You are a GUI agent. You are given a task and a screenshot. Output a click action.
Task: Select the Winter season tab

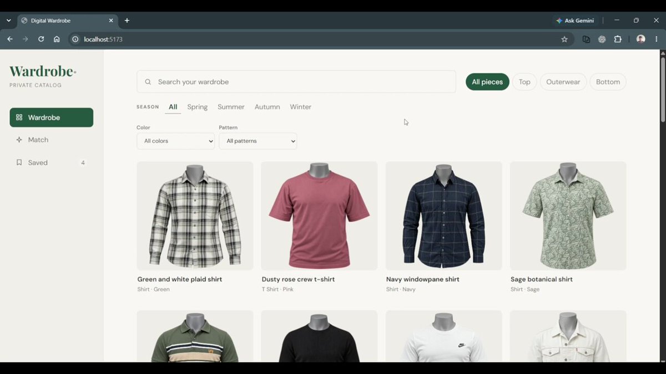pyautogui.click(x=300, y=107)
